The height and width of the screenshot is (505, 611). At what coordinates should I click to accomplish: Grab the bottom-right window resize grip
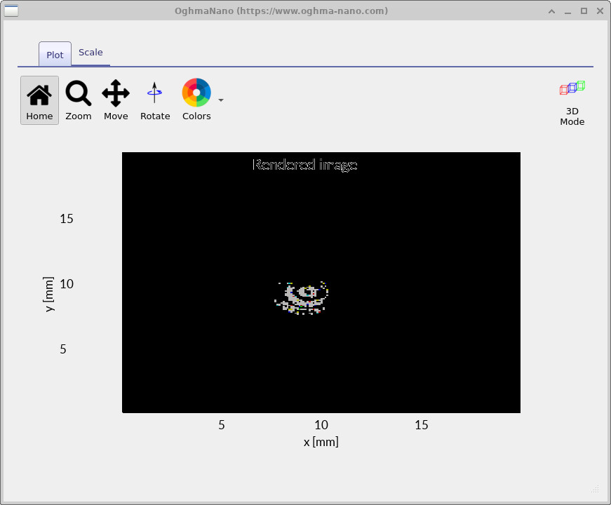pyautogui.click(x=596, y=489)
